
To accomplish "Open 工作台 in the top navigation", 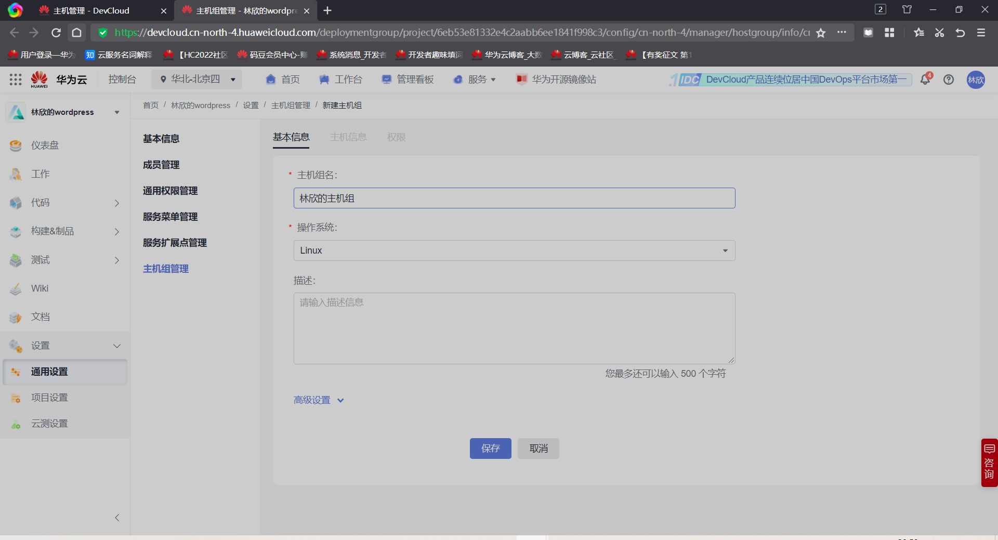I will coord(340,80).
